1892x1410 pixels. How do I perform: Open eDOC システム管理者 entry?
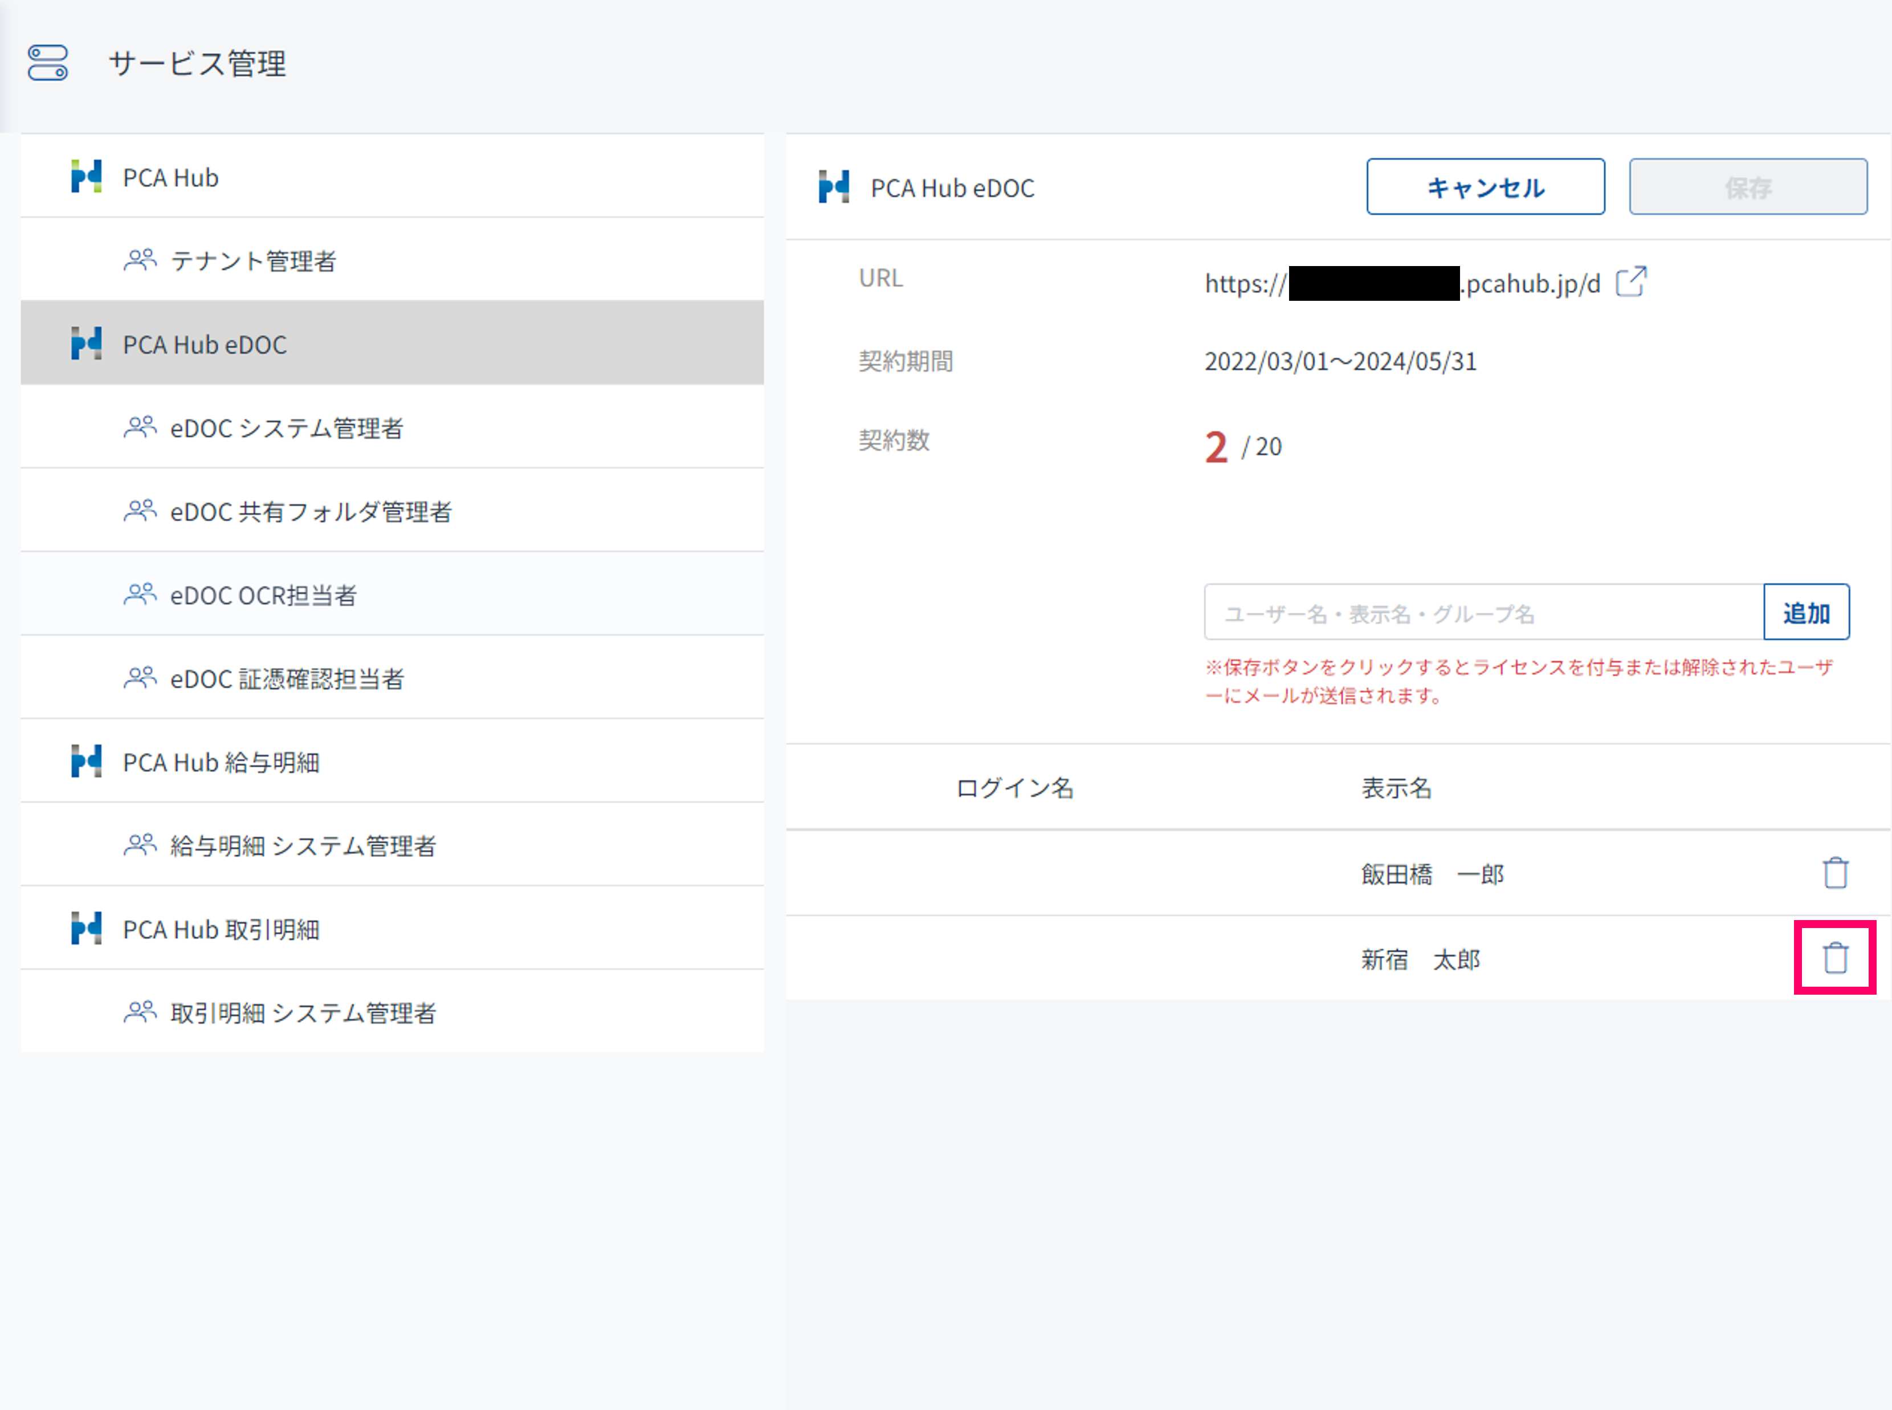pyautogui.click(x=286, y=428)
